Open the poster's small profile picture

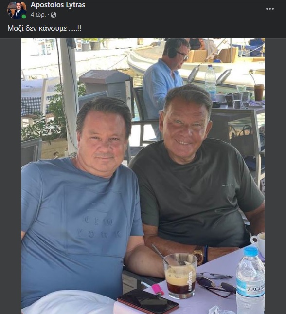click(17, 10)
